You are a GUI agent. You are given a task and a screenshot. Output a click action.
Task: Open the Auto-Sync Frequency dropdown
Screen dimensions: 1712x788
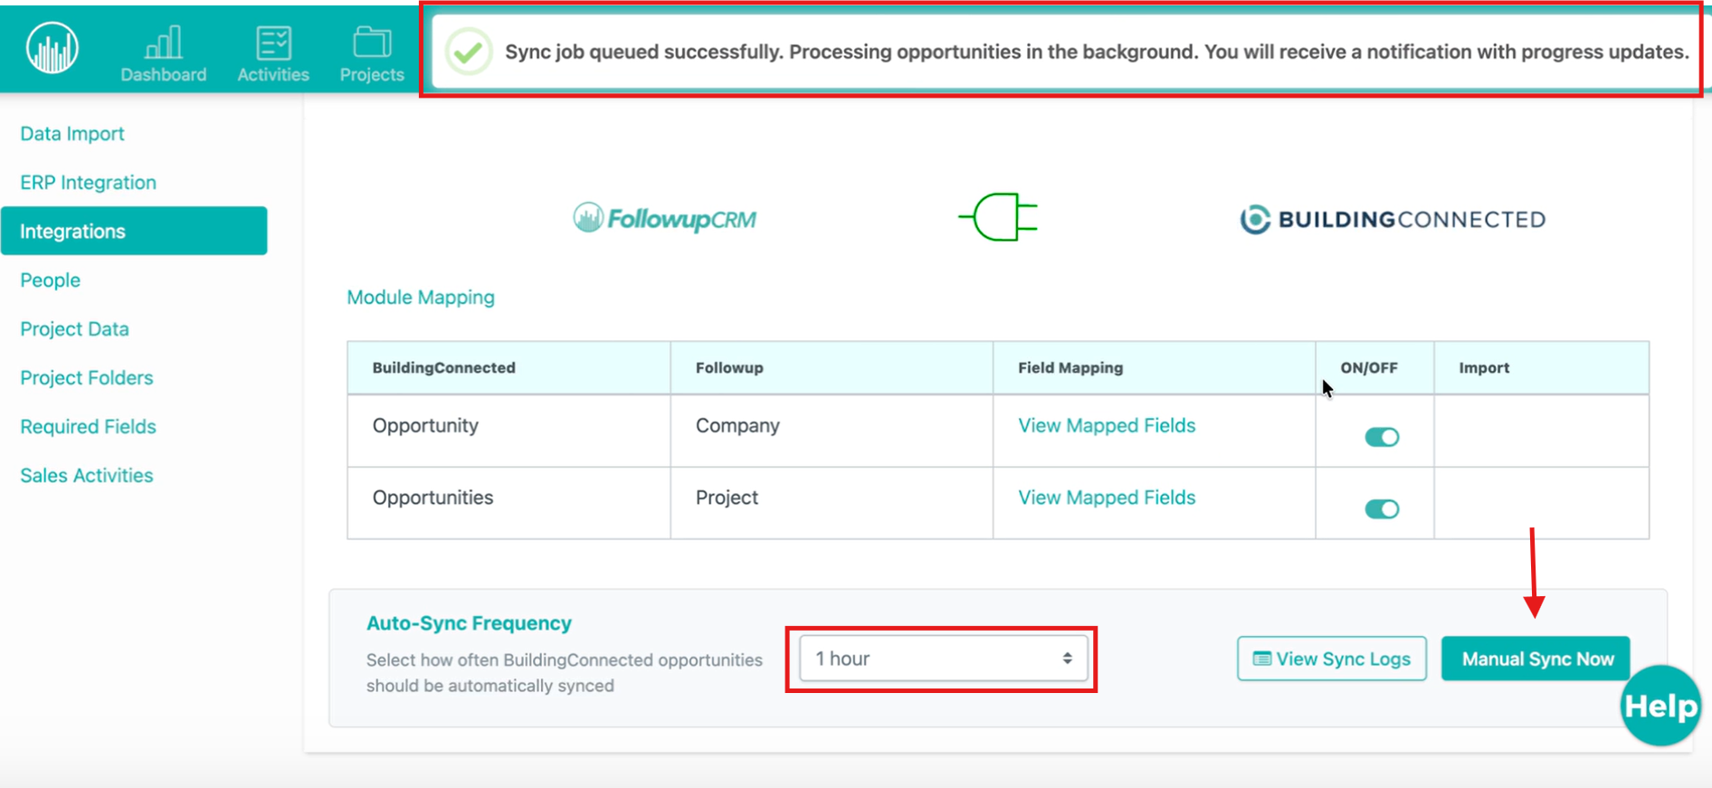(x=942, y=659)
